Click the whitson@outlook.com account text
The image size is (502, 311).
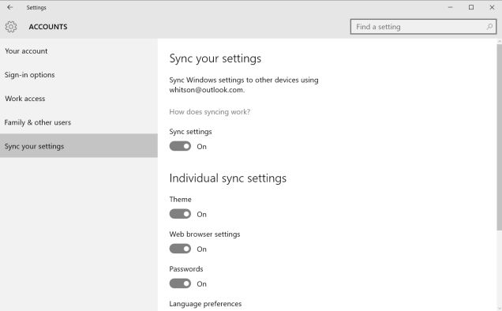coord(207,90)
